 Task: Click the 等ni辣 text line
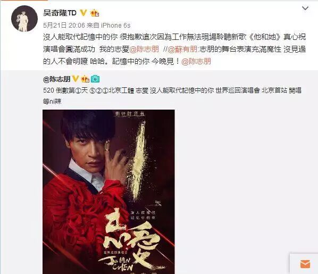(52, 101)
